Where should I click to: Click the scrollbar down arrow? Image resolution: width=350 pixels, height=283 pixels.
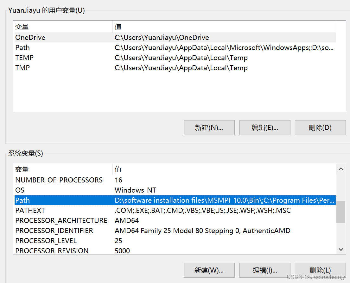tap(341, 250)
